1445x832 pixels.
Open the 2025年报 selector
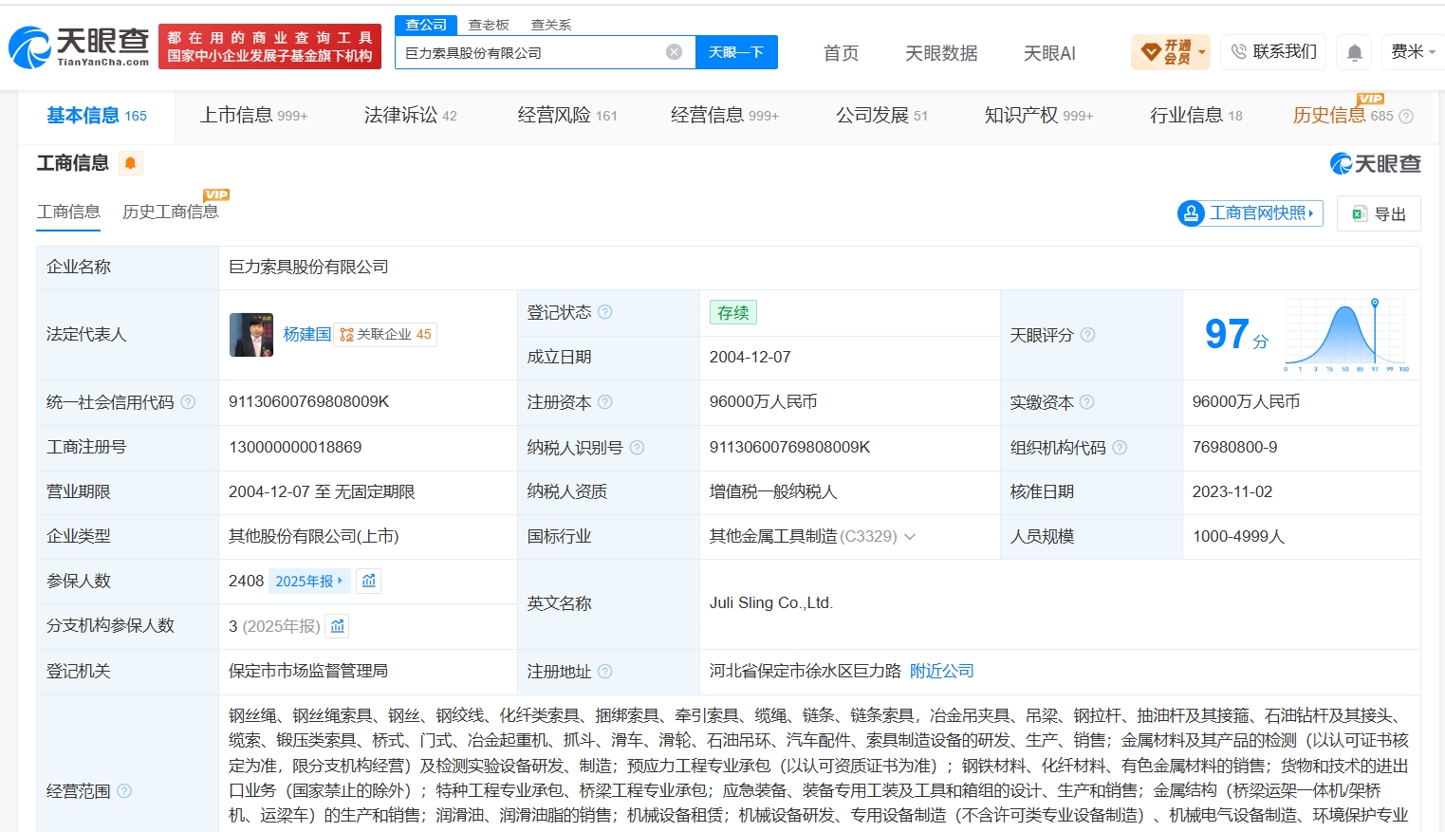click(309, 581)
